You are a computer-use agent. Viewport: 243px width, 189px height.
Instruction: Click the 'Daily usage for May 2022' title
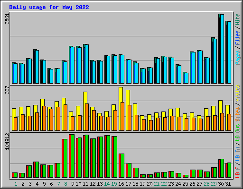[x=49, y=7]
